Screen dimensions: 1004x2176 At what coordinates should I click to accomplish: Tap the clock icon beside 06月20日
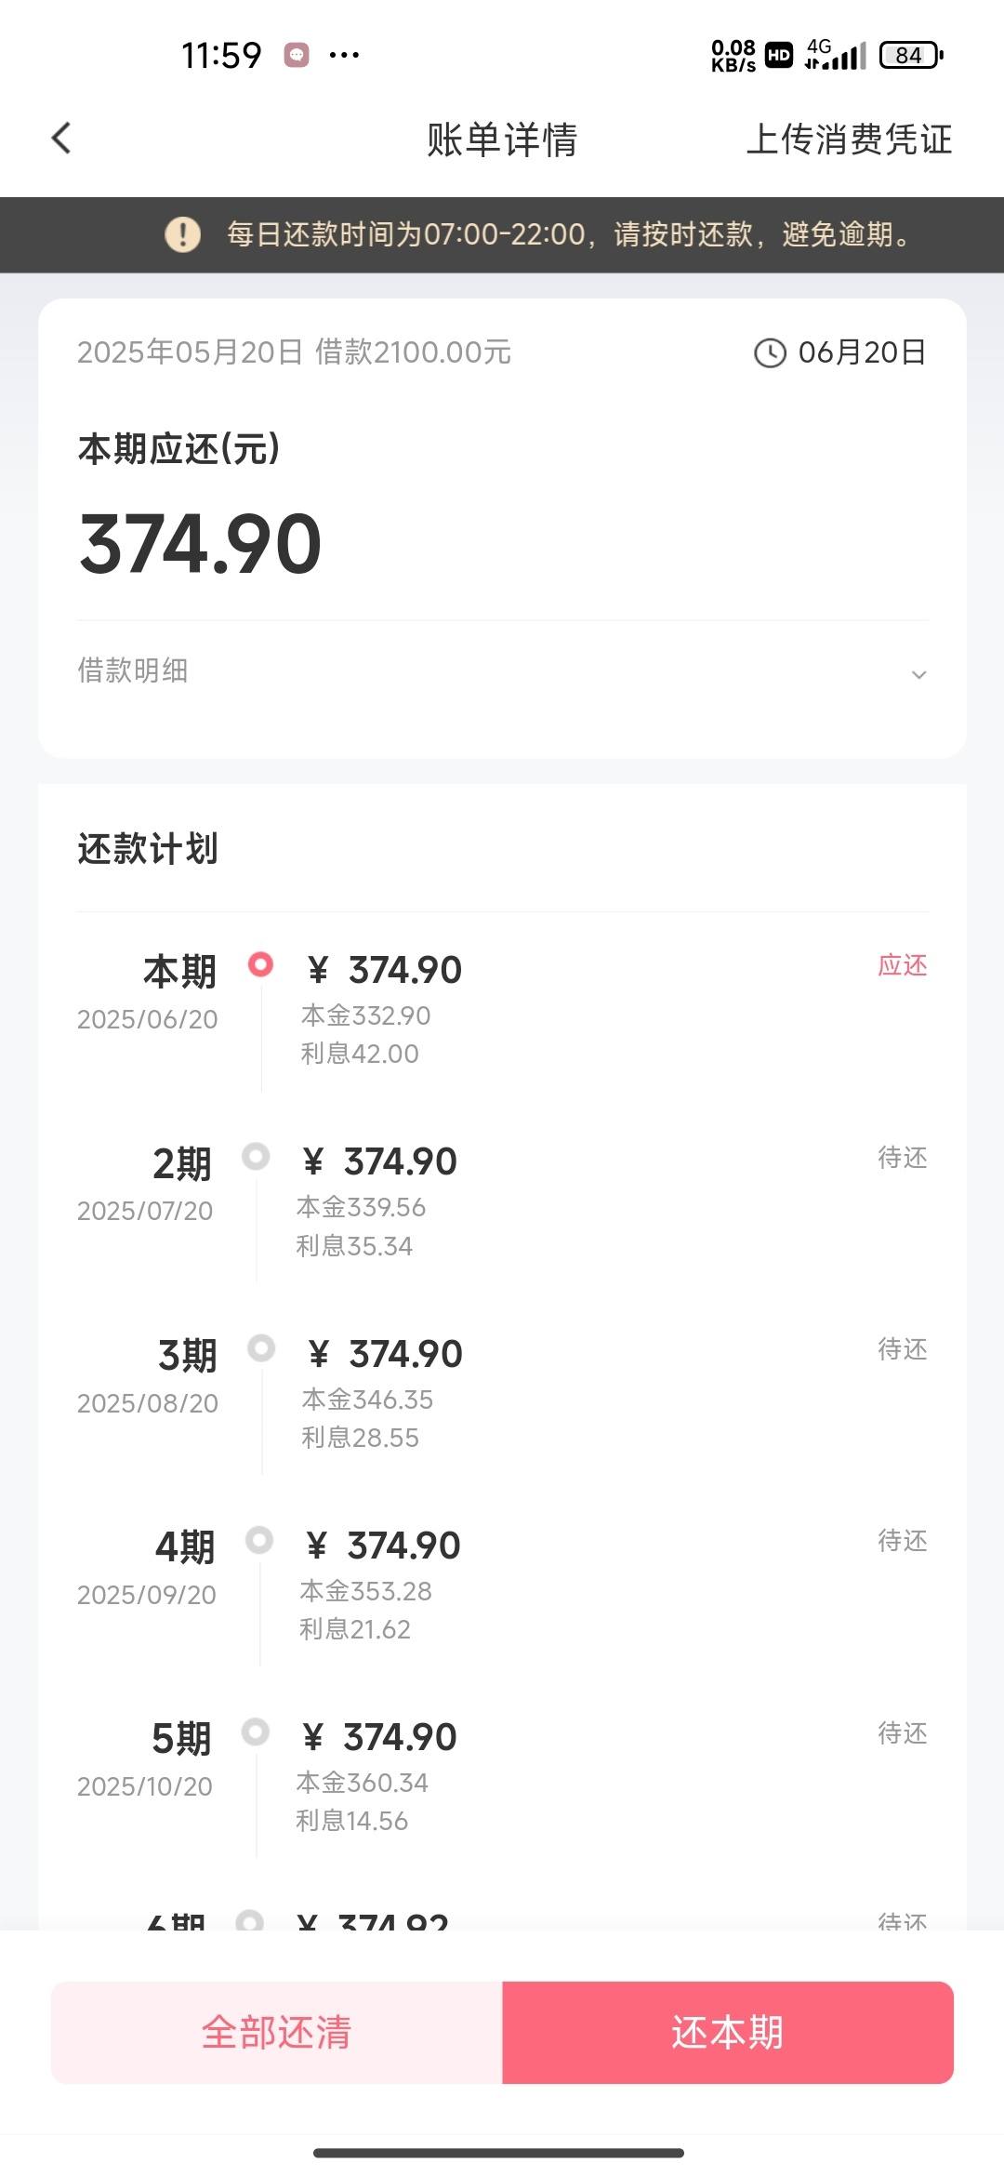click(769, 352)
